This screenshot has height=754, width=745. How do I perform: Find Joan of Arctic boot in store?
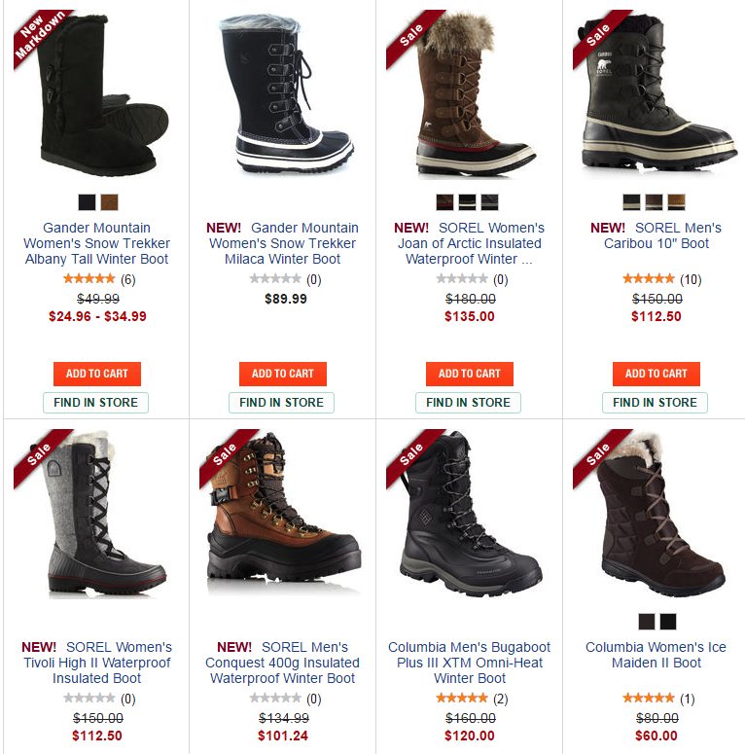click(x=468, y=403)
